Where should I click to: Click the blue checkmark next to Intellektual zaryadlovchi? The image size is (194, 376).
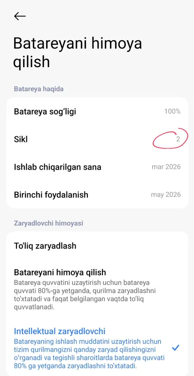coord(176,347)
